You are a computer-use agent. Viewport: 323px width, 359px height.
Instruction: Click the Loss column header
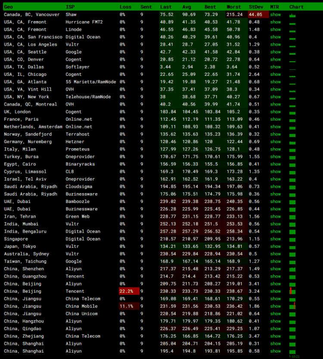pyautogui.click(x=125, y=7)
